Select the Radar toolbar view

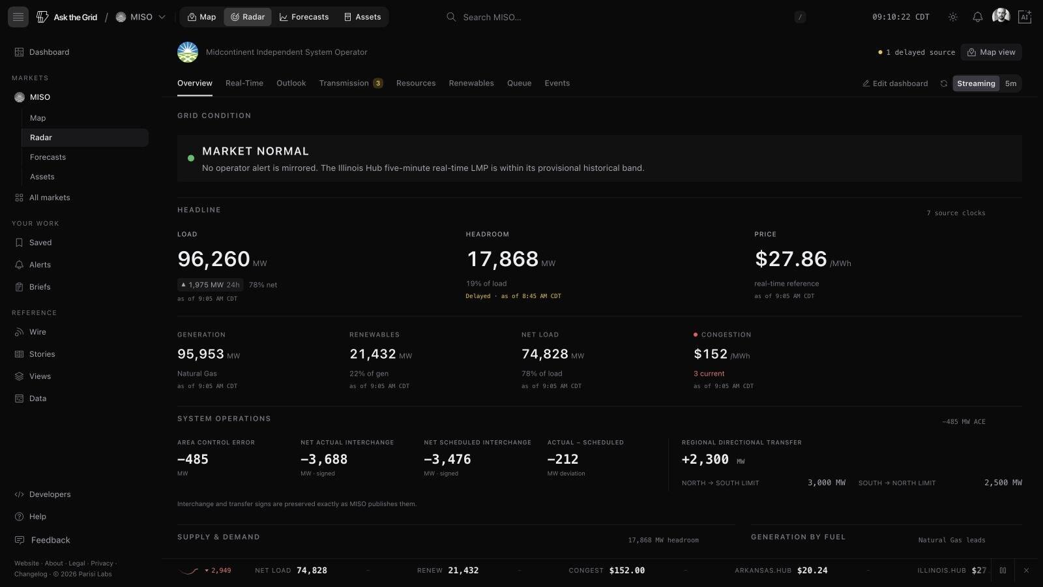248,17
